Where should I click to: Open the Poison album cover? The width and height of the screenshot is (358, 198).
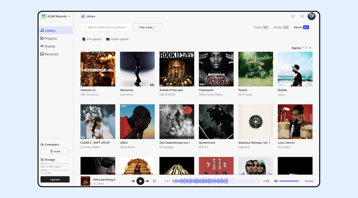[256, 69]
